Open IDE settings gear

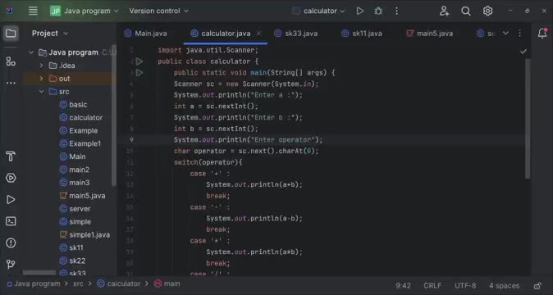(x=487, y=11)
